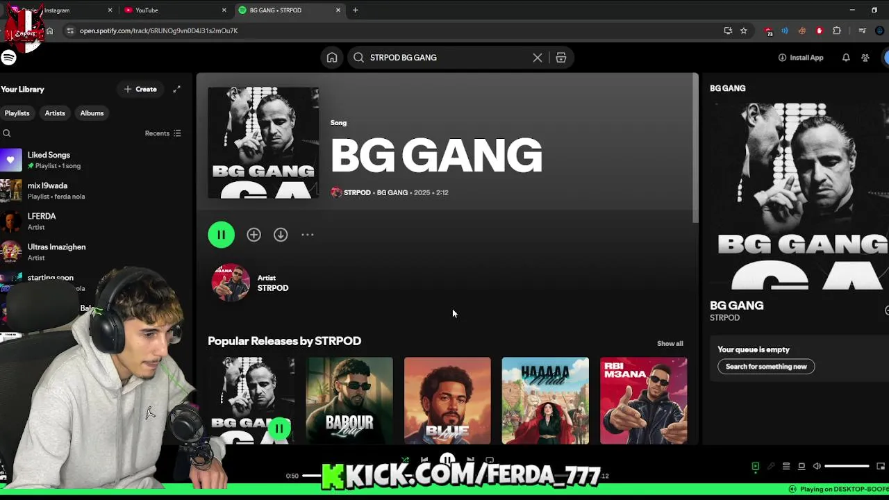Open the mix l9wada playlist

tap(96, 190)
